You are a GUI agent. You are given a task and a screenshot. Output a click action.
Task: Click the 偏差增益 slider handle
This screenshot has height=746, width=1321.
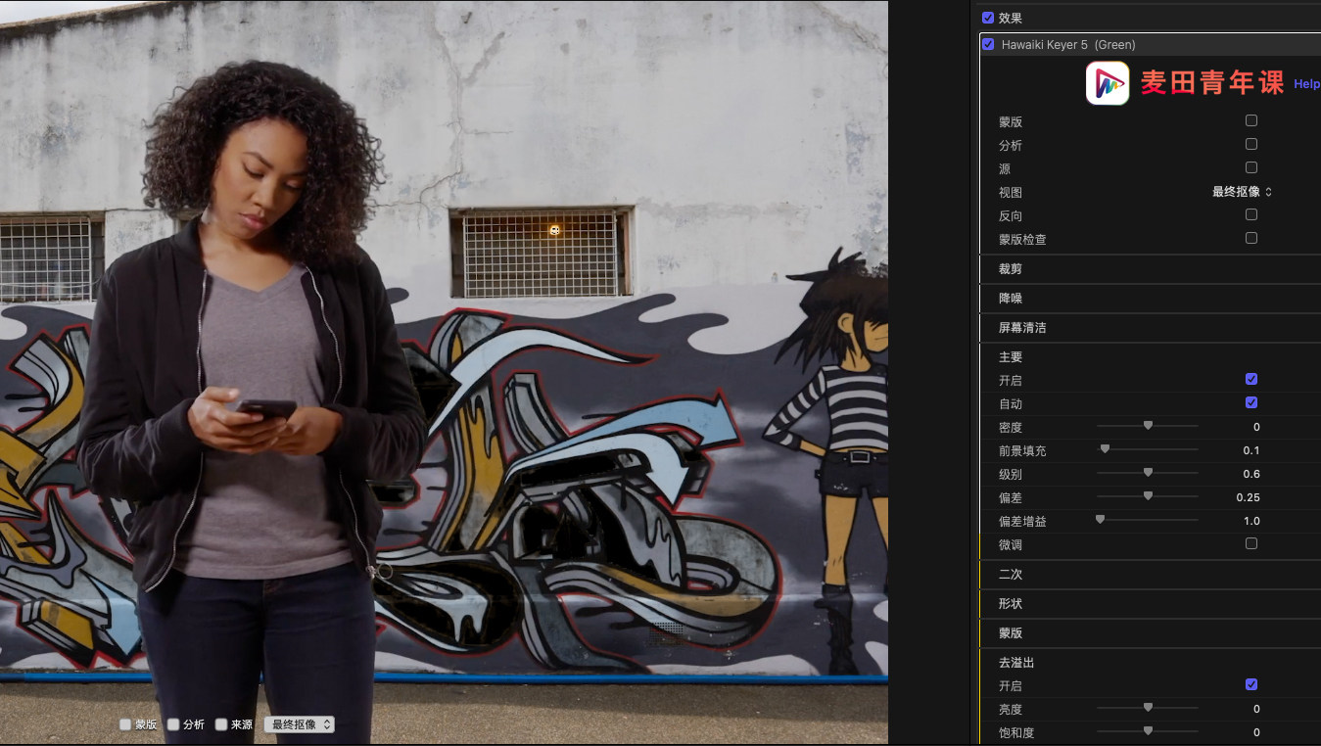tap(1100, 520)
